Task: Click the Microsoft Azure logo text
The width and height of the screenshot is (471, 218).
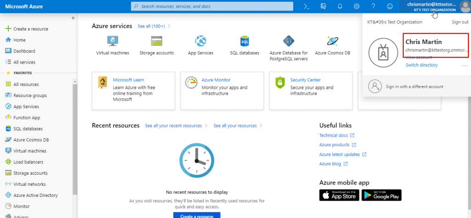Action: coord(24,6)
